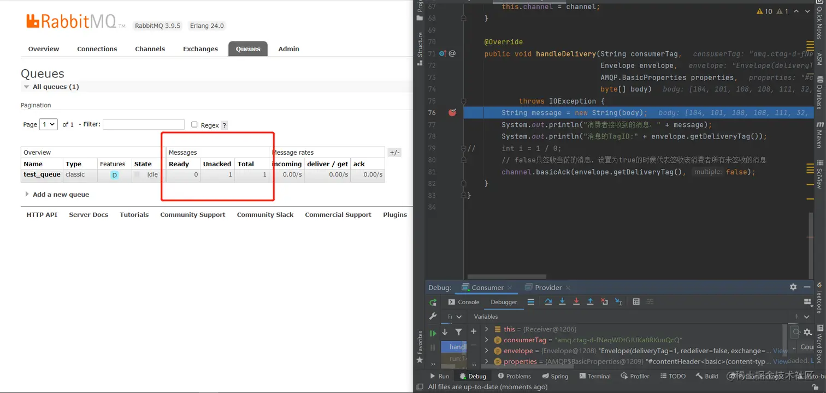This screenshot has width=826, height=393.
Task: Click the Rerun Consumer debug icon
Action: [433, 302]
